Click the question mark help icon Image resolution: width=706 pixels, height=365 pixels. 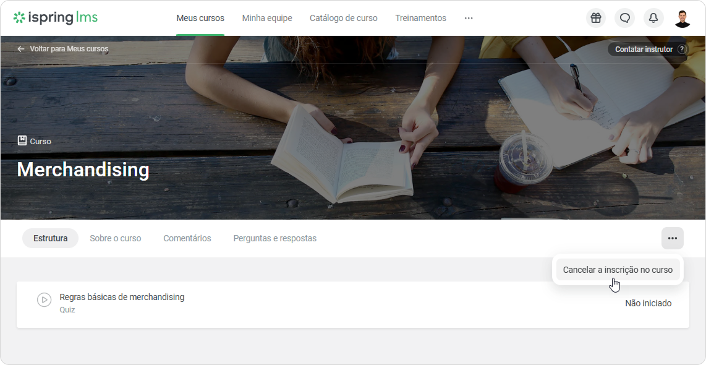(x=682, y=49)
